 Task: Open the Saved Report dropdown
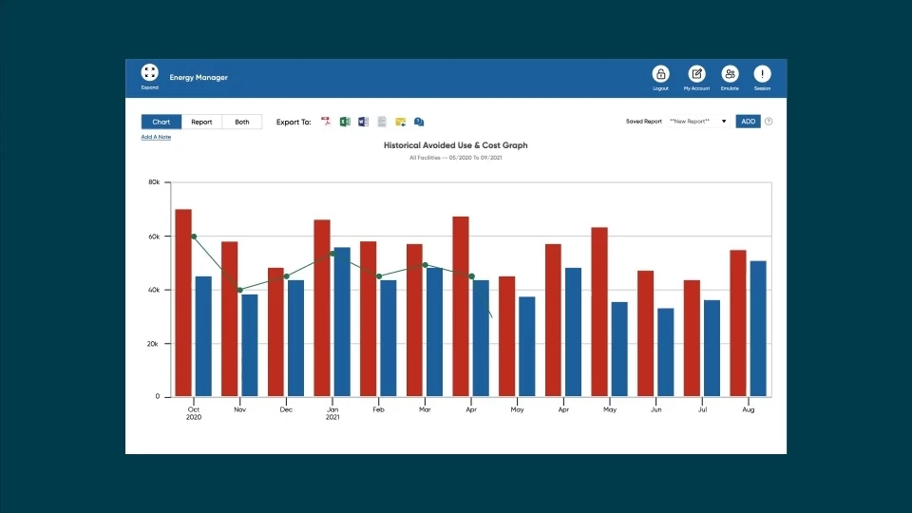pyautogui.click(x=698, y=122)
